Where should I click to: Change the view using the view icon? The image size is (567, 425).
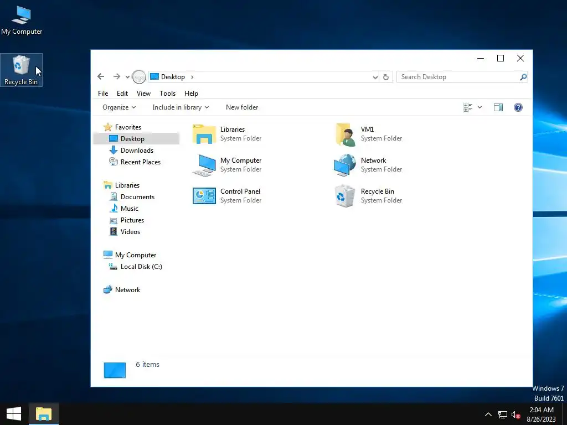tap(468, 107)
